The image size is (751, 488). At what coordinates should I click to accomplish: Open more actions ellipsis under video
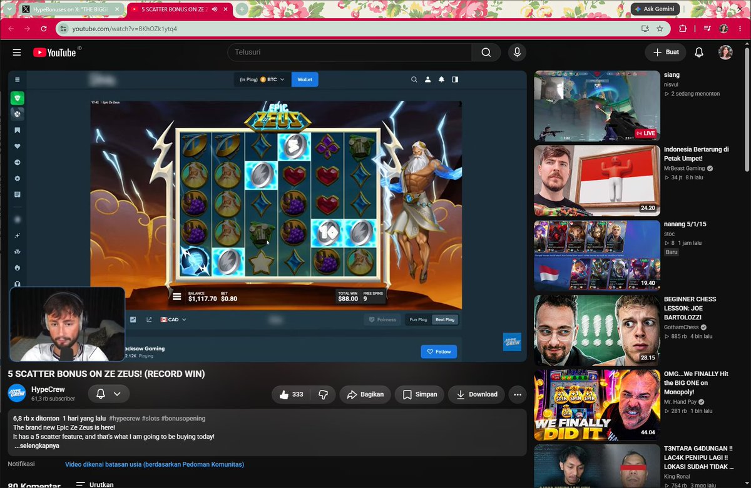point(517,394)
